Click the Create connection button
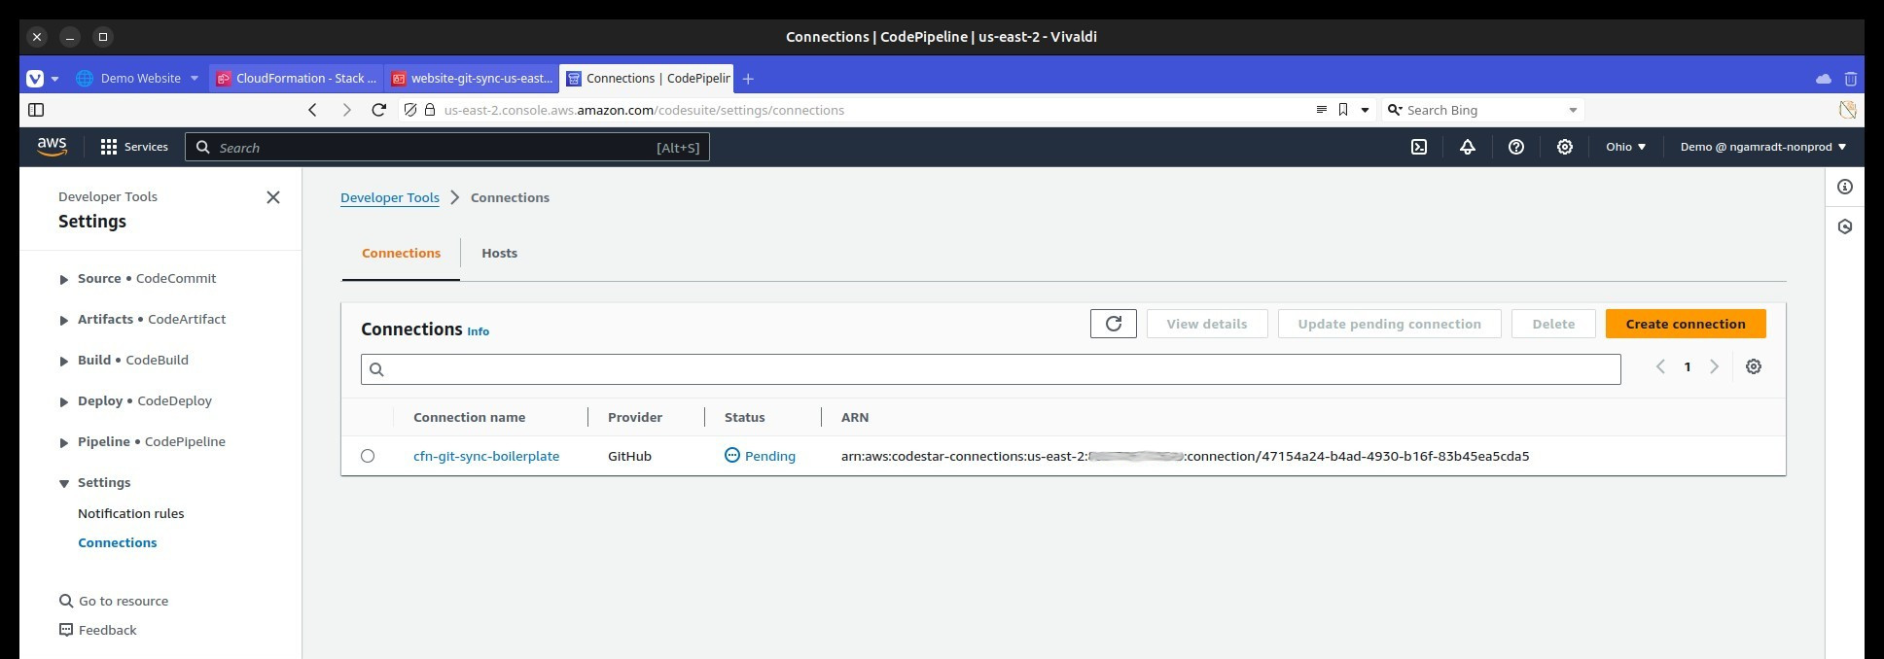The height and width of the screenshot is (659, 1884). point(1686,324)
